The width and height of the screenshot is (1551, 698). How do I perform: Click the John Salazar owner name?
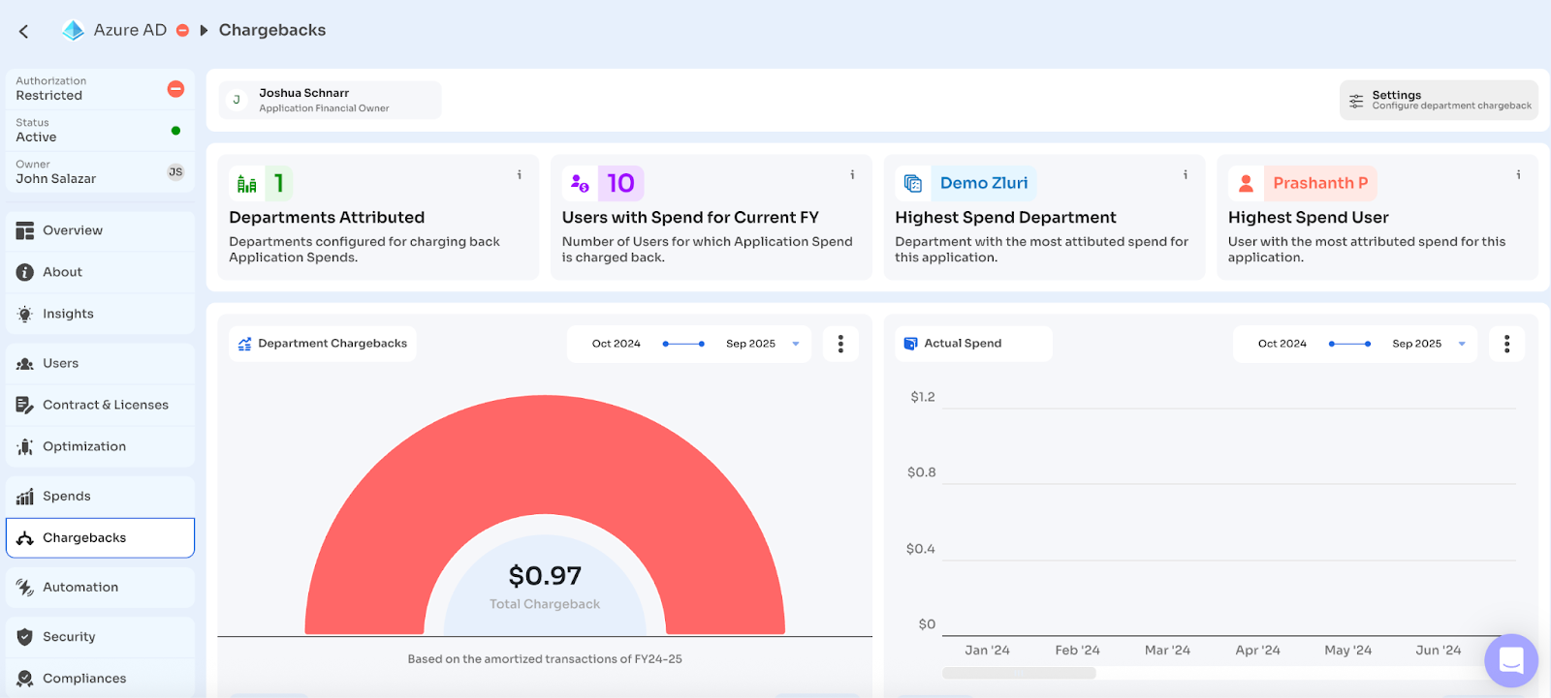pos(55,179)
